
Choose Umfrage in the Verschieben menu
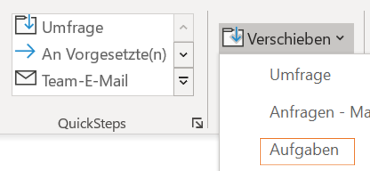click(300, 75)
